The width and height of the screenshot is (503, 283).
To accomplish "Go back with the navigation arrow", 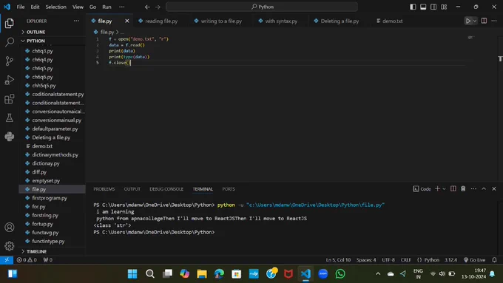I will 147,7.
